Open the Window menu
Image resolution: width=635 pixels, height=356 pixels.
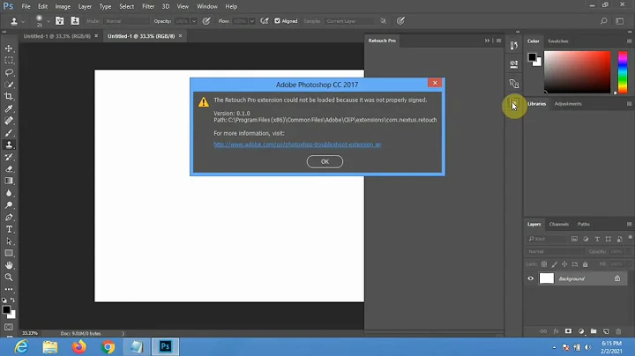click(207, 6)
